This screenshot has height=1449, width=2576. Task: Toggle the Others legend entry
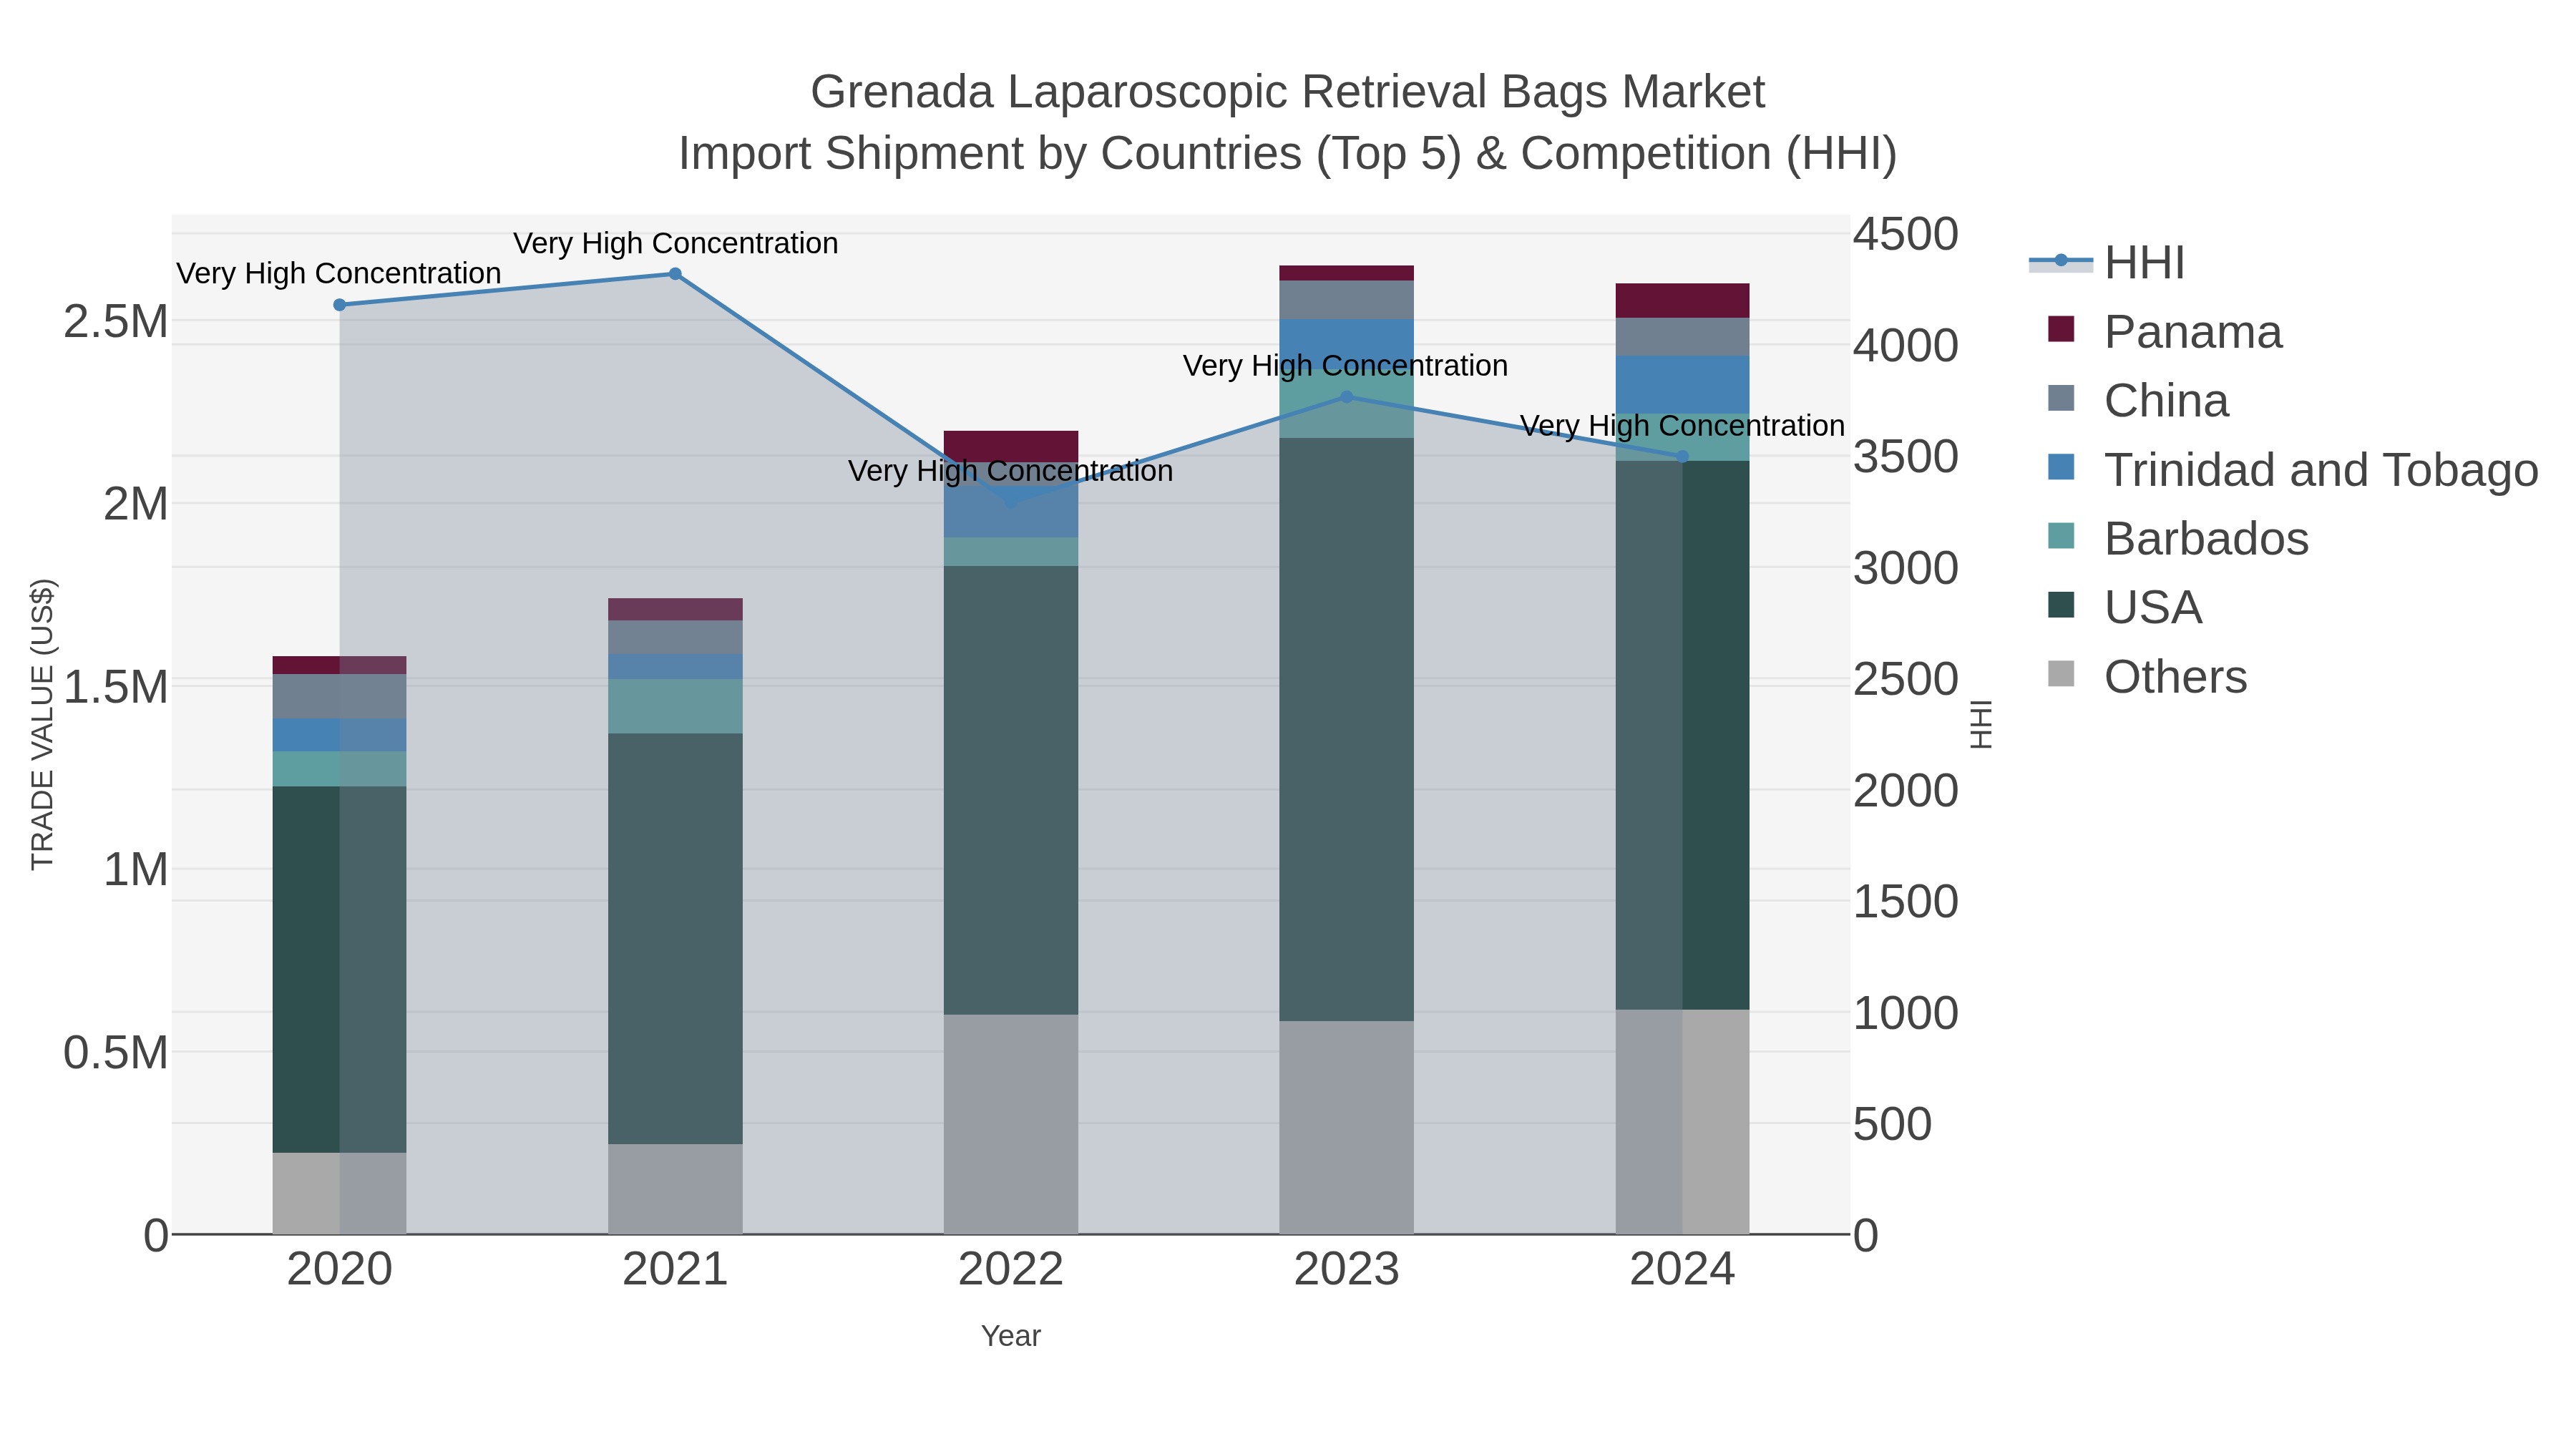2147,676
